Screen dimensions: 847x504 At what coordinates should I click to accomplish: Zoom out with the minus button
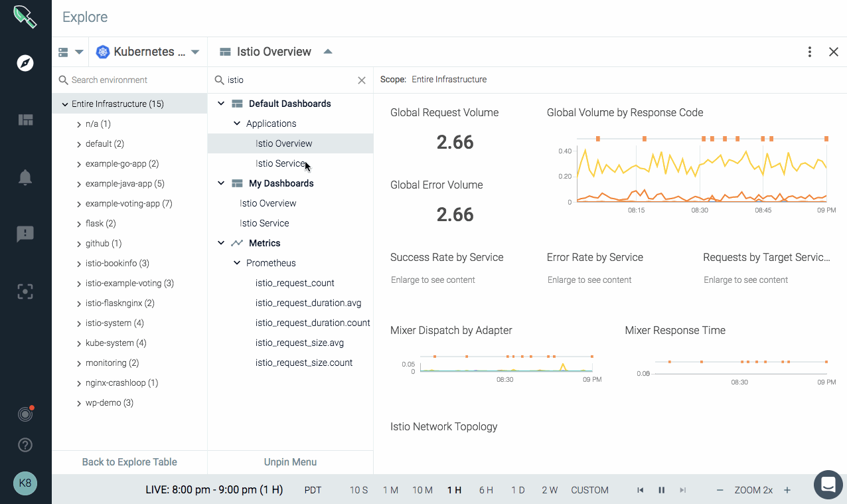[x=720, y=490]
